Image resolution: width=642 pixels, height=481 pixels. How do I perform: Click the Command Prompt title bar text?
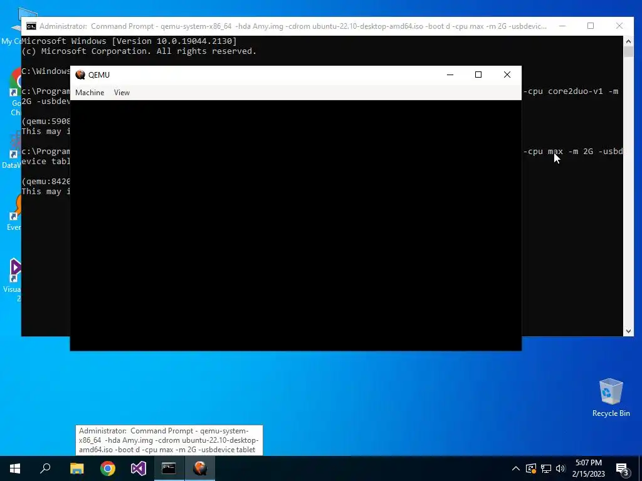pos(293,26)
